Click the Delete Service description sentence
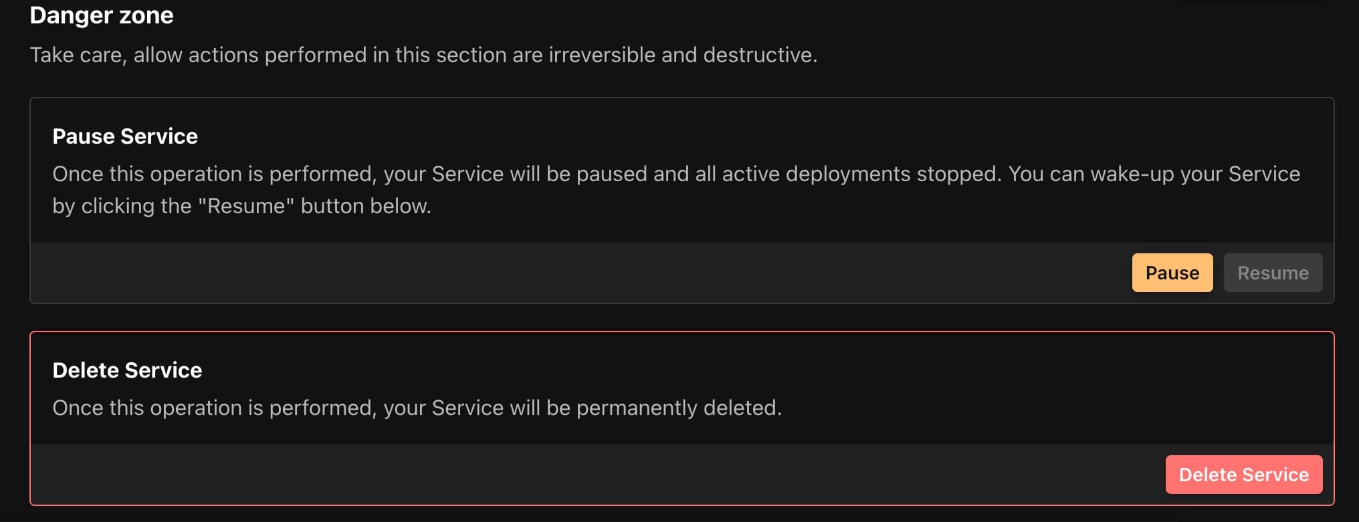The width and height of the screenshot is (1359, 522). [417, 408]
